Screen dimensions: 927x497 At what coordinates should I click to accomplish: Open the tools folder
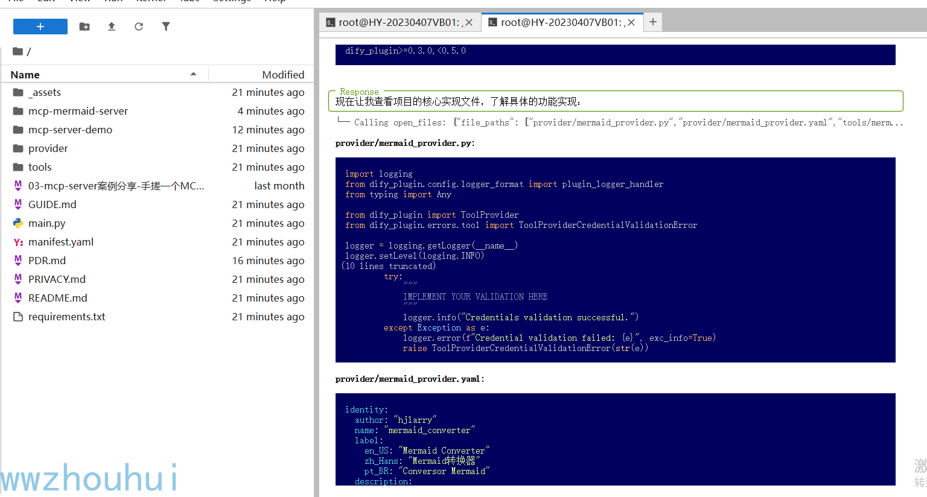[158, 167]
